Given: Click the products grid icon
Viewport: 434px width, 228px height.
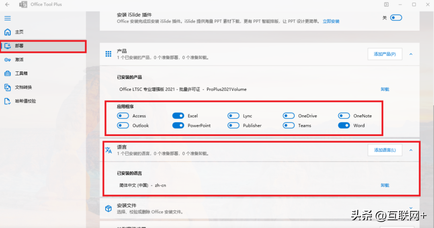Looking at the screenshot, I should tap(108, 54).
